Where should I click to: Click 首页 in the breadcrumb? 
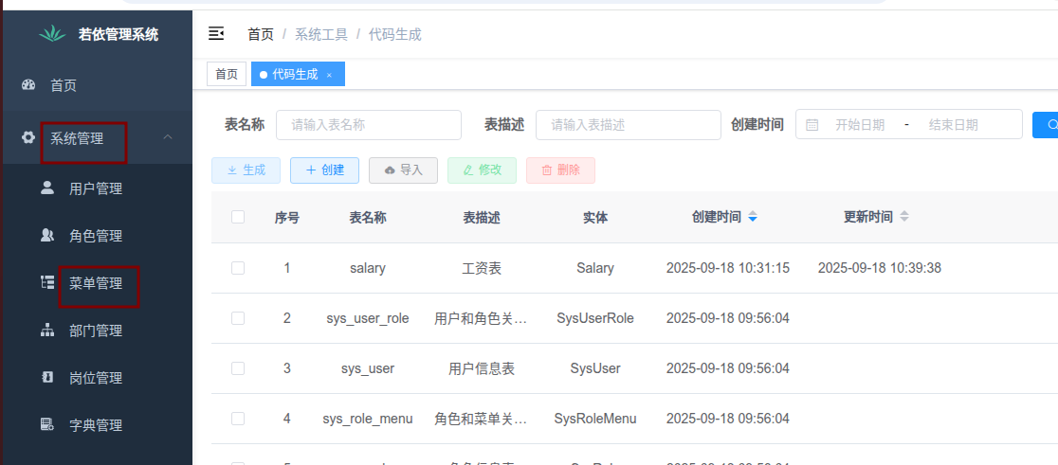tap(261, 34)
